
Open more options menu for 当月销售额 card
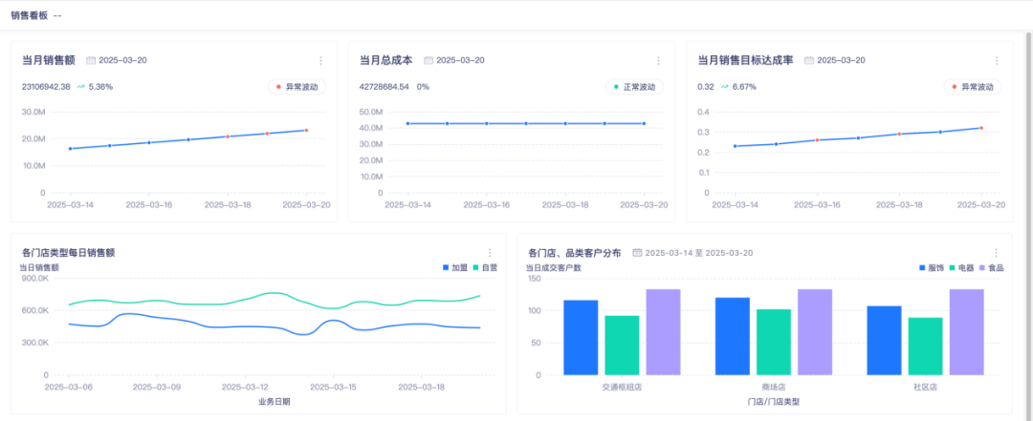320,60
